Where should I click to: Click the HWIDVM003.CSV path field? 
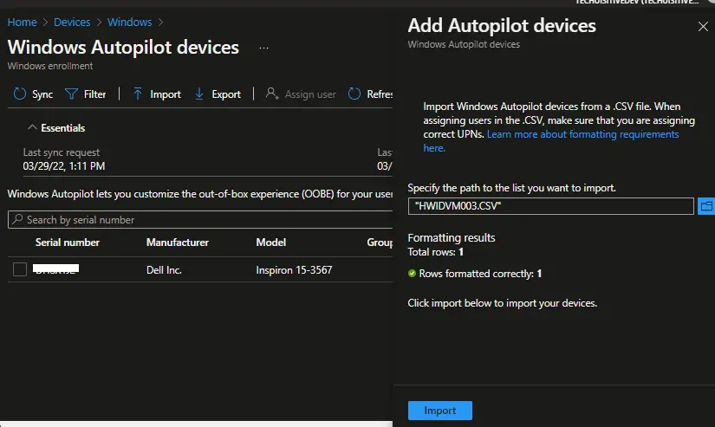[551, 206]
